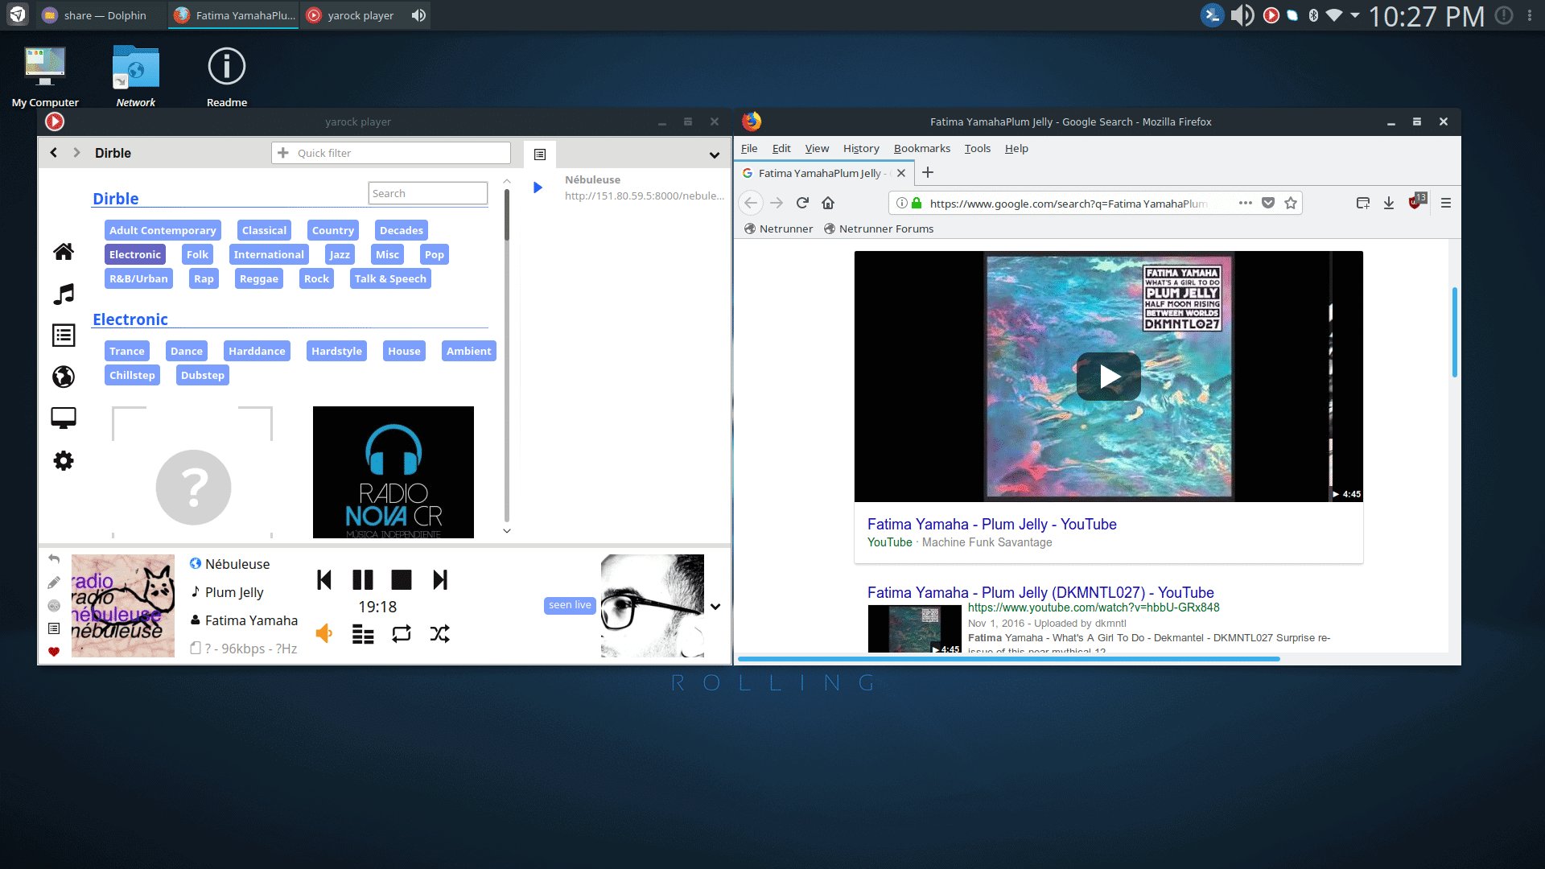Screen dimensions: 1545x869
Task: Open Firefox Edit menu
Action: 781,148
